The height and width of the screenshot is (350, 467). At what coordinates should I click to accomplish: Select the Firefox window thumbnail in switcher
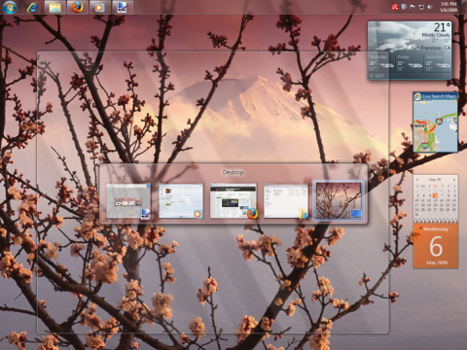[x=233, y=201]
